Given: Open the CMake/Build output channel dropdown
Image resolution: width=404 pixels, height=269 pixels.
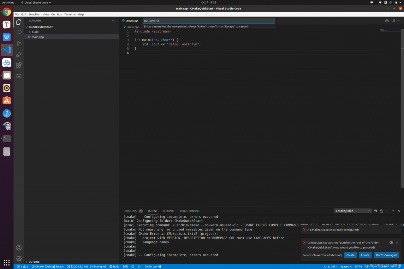Looking at the screenshot, I should 353,211.
